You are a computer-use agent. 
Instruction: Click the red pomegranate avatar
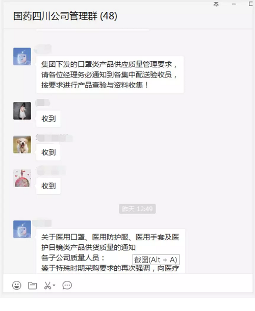[22, 178]
